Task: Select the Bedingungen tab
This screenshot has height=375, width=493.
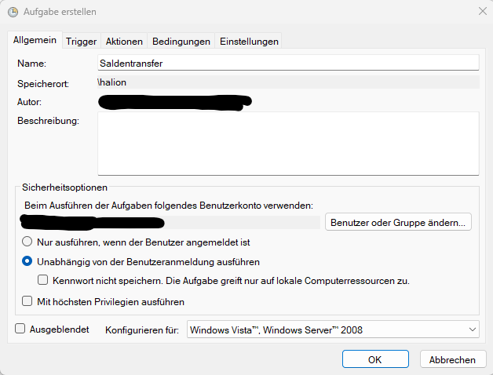Action: tap(181, 41)
